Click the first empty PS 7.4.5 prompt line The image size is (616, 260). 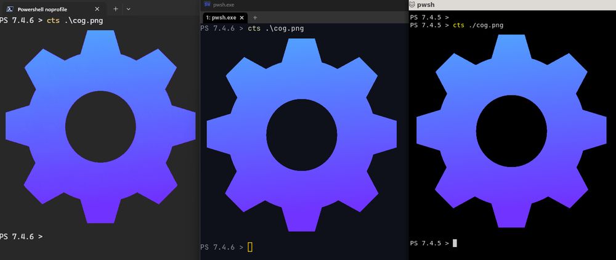429,17
